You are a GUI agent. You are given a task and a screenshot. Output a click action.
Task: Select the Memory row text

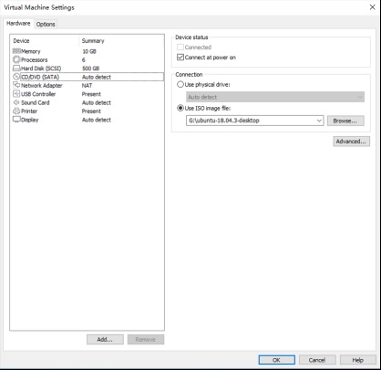coord(31,51)
